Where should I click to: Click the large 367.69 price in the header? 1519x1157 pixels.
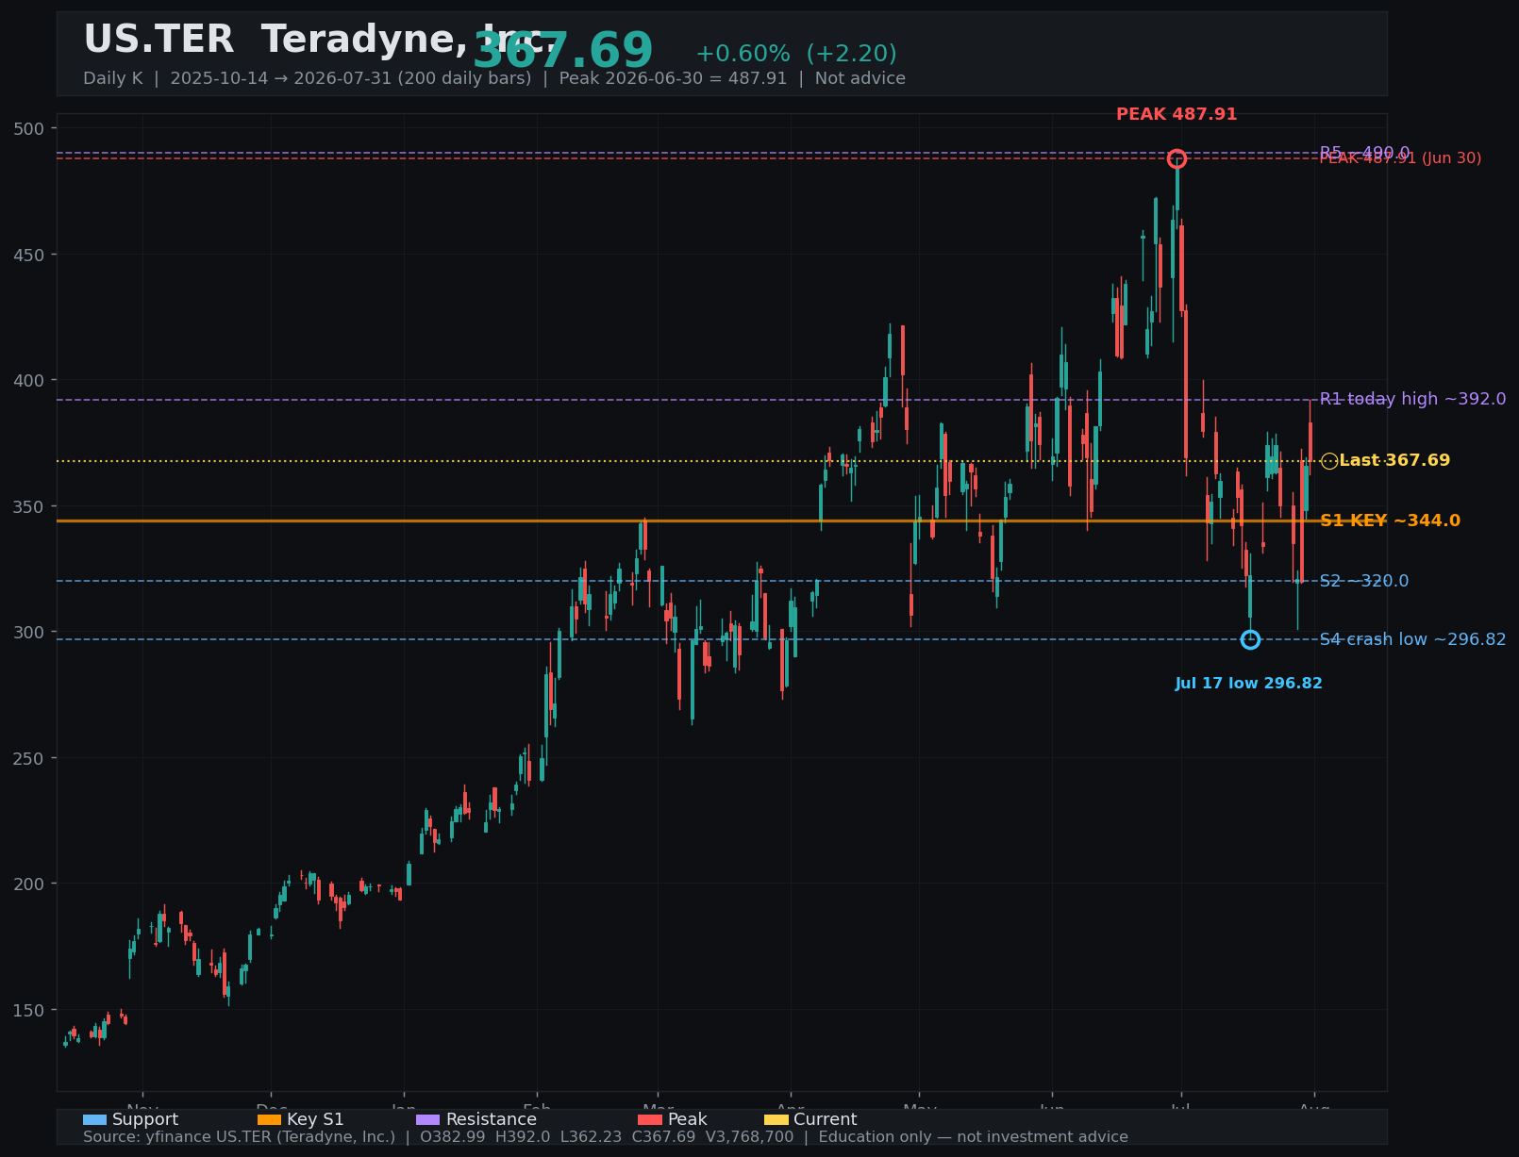(x=562, y=51)
